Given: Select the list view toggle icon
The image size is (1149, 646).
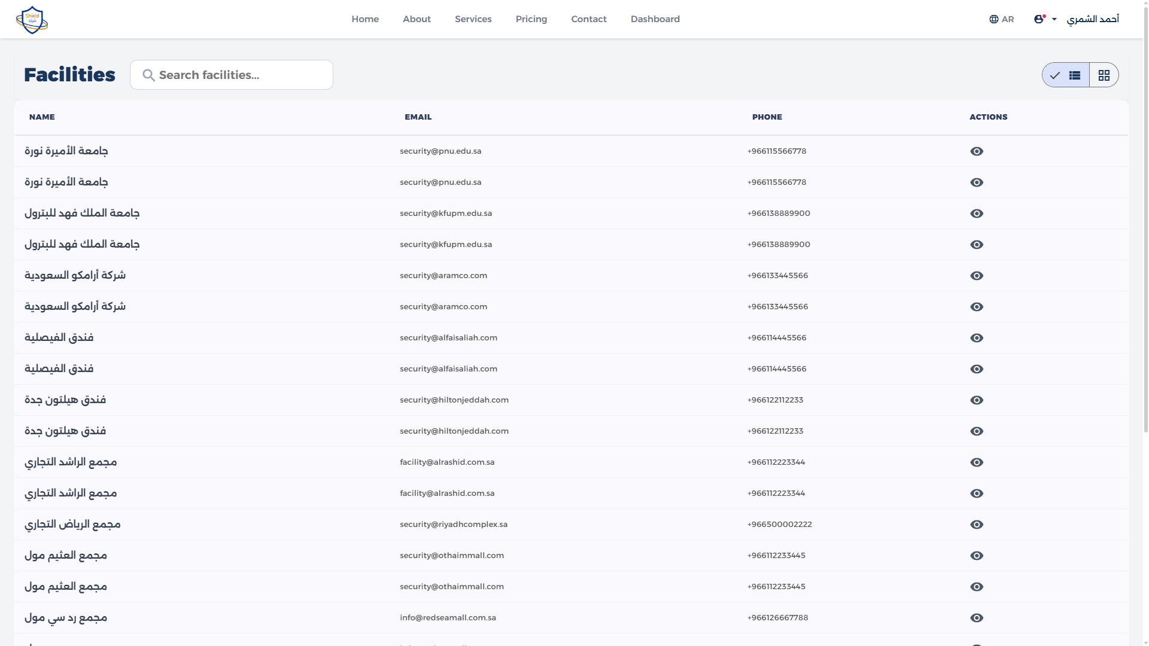Looking at the screenshot, I should [1075, 75].
